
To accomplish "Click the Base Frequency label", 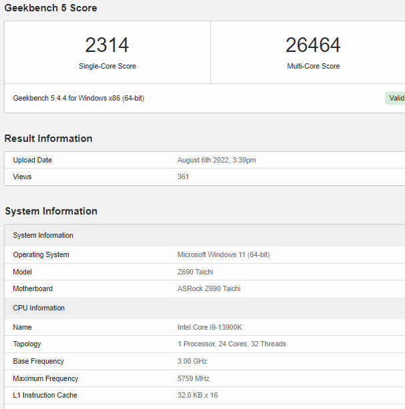I will tap(39, 361).
